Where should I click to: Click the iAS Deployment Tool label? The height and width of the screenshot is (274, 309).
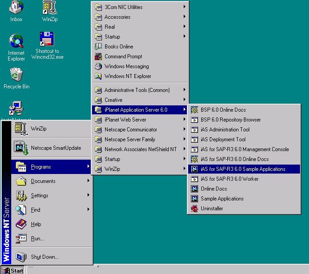tap(223, 139)
